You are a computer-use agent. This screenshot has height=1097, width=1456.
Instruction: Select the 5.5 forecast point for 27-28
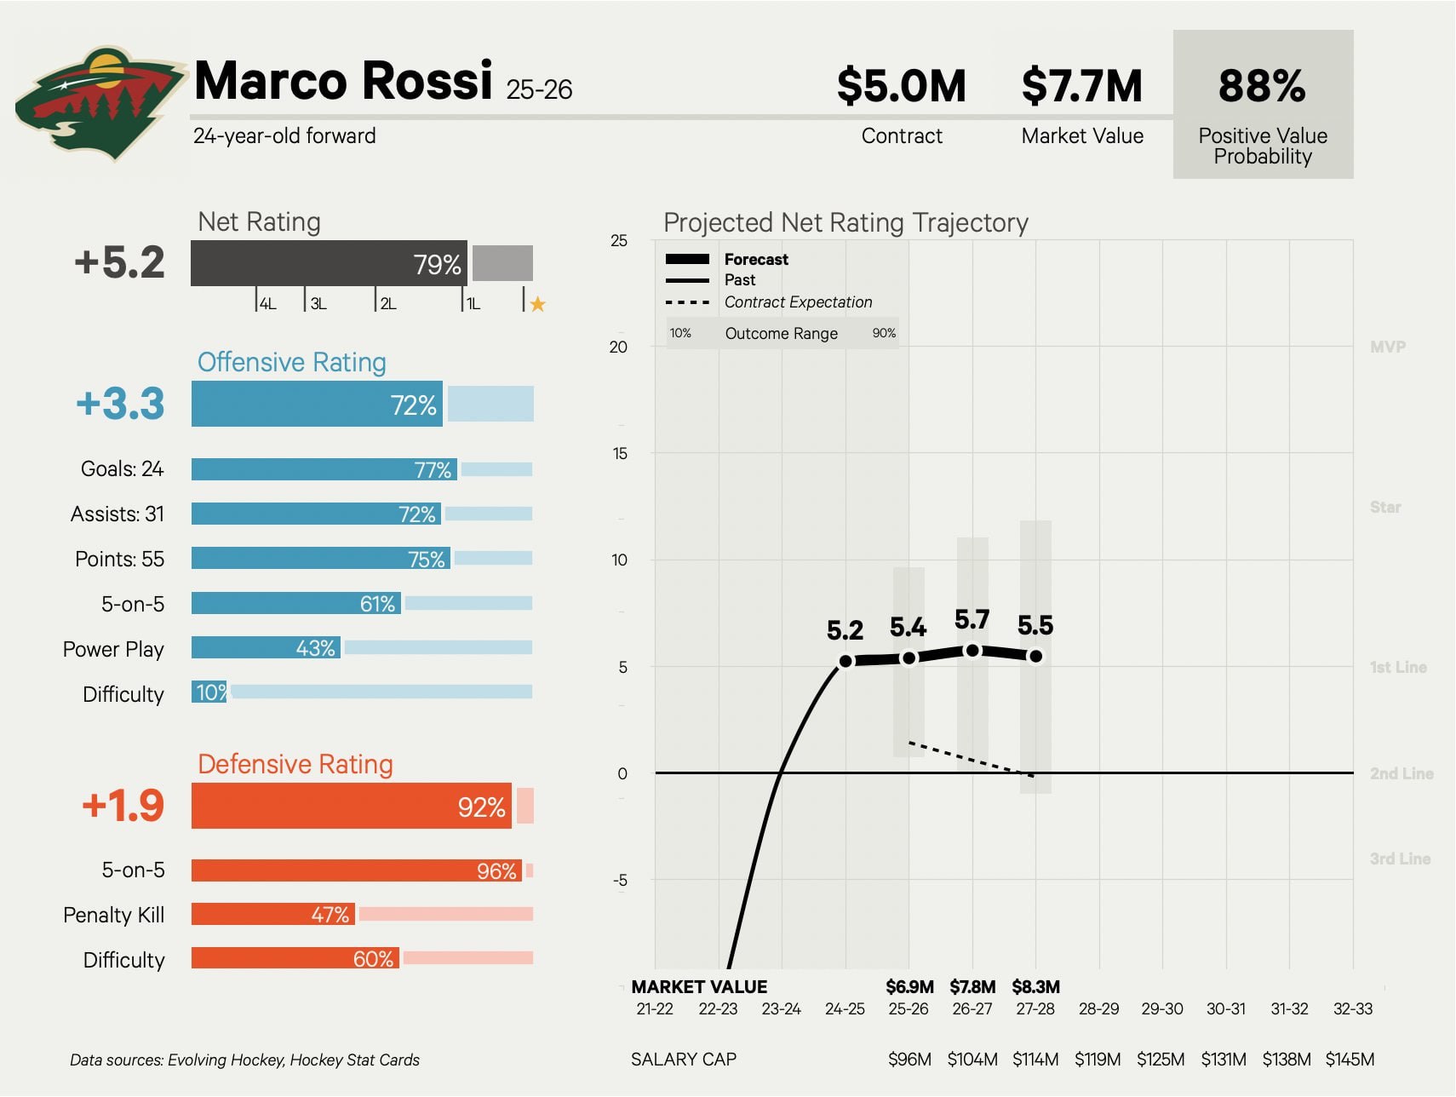click(x=1035, y=656)
